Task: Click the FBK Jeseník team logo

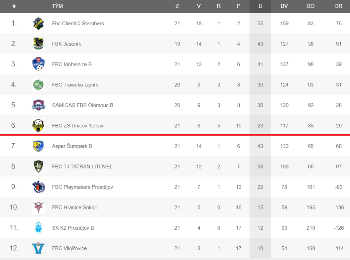Action: point(38,44)
